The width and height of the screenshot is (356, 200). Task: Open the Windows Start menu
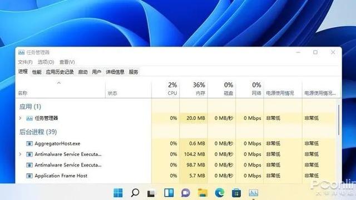click(x=118, y=193)
